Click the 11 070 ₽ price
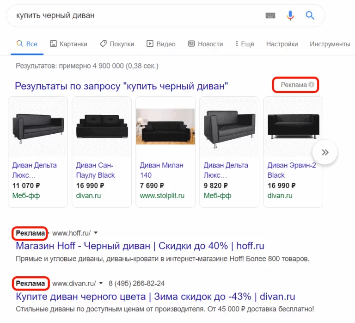This screenshot has height=323, width=355. pos(26,186)
